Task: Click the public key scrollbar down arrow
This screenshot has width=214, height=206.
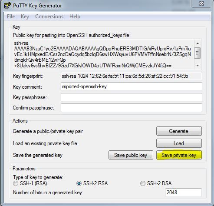Action: (198, 66)
